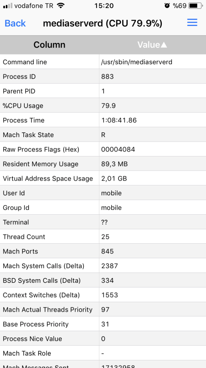The width and height of the screenshot is (206, 368).
Task: Tap the Back button
Action: 15,23
